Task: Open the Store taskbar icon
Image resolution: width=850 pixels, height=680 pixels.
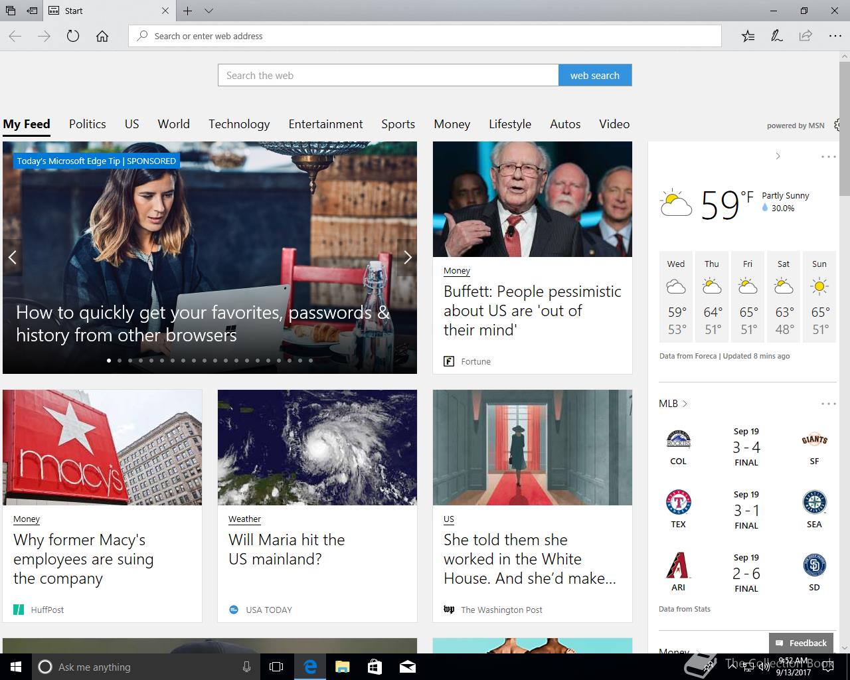Action: (x=375, y=667)
